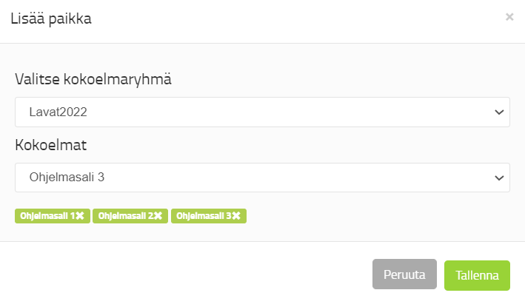The height and width of the screenshot is (307, 525).
Task: Open the Kokoelmat dropdown
Action: point(262,178)
